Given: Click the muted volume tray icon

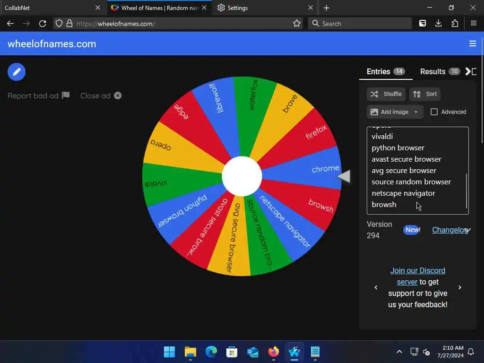Looking at the screenshot, I should pos(426,352).
